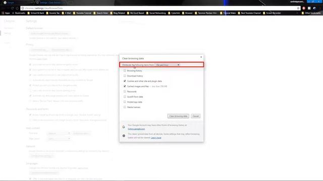This screenshot has width=323, height=181.
Task: Switch to the Settings - Clear browsing tab
Action: [x=50, y=3]
